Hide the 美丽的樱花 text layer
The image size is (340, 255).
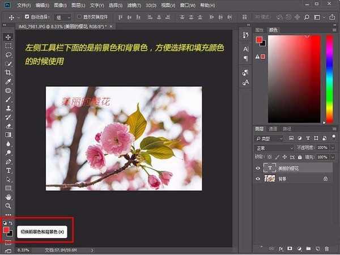(x=258, y=168)
